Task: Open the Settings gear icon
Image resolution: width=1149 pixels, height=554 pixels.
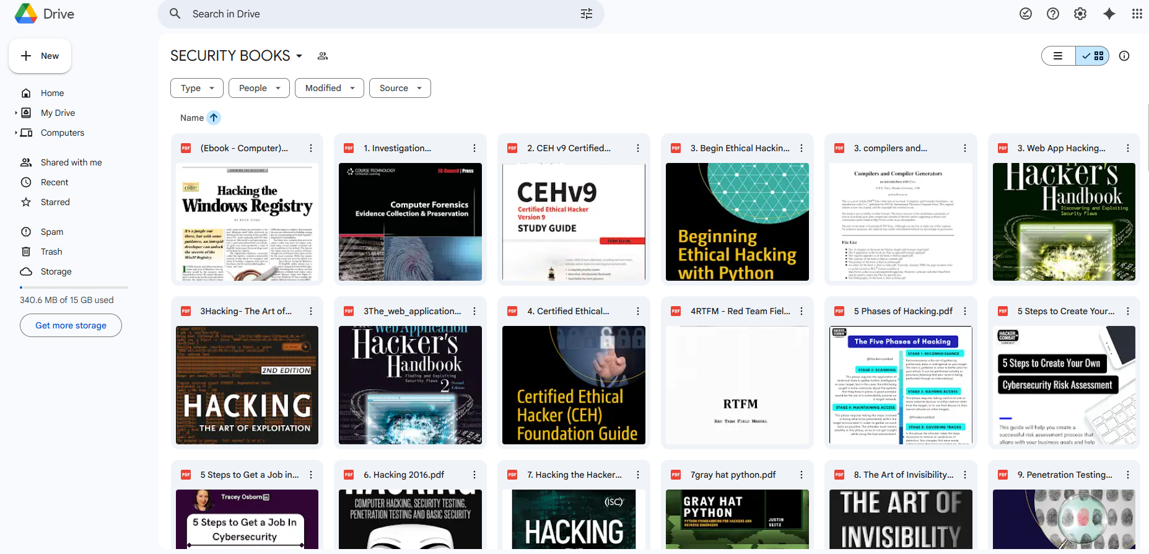Action: (x=1080, y=14)
